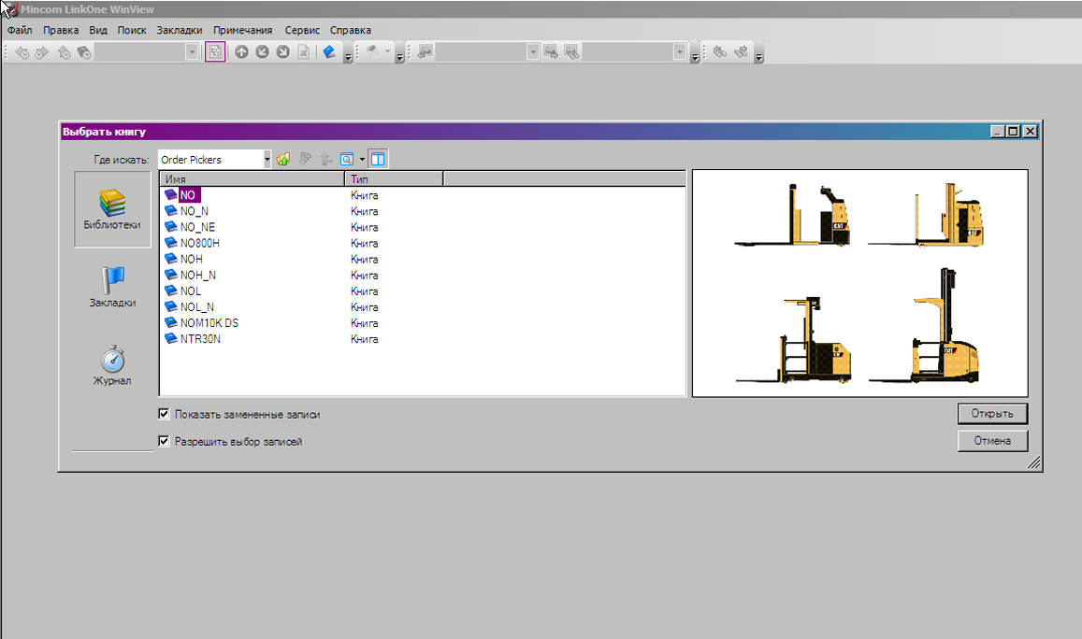Click the search view icon in dialog toolbar
This screenshot has width=1082, height=639.
(347, 160)
